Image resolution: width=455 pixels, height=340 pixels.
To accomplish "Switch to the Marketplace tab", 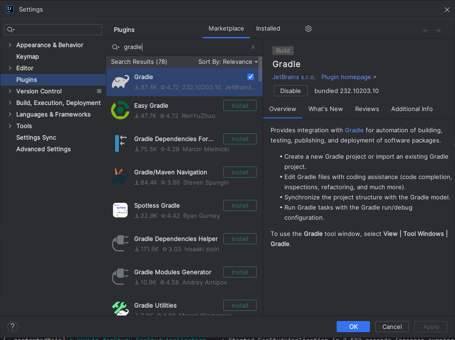I will click(226, 29).
